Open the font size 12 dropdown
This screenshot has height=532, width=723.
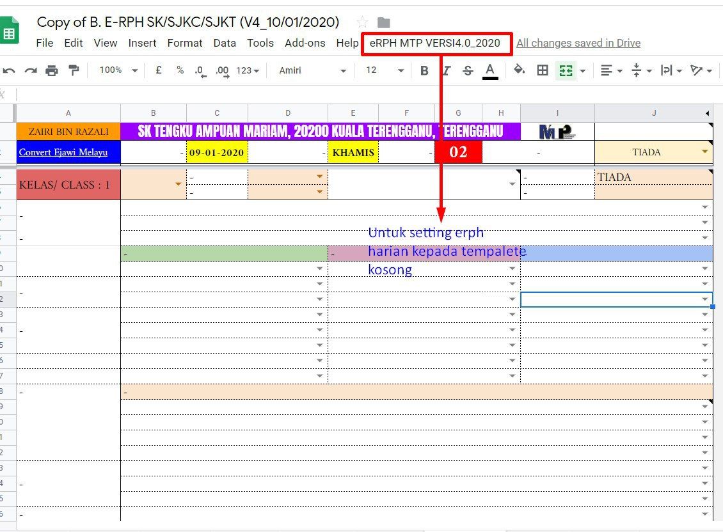click(385, 70)
